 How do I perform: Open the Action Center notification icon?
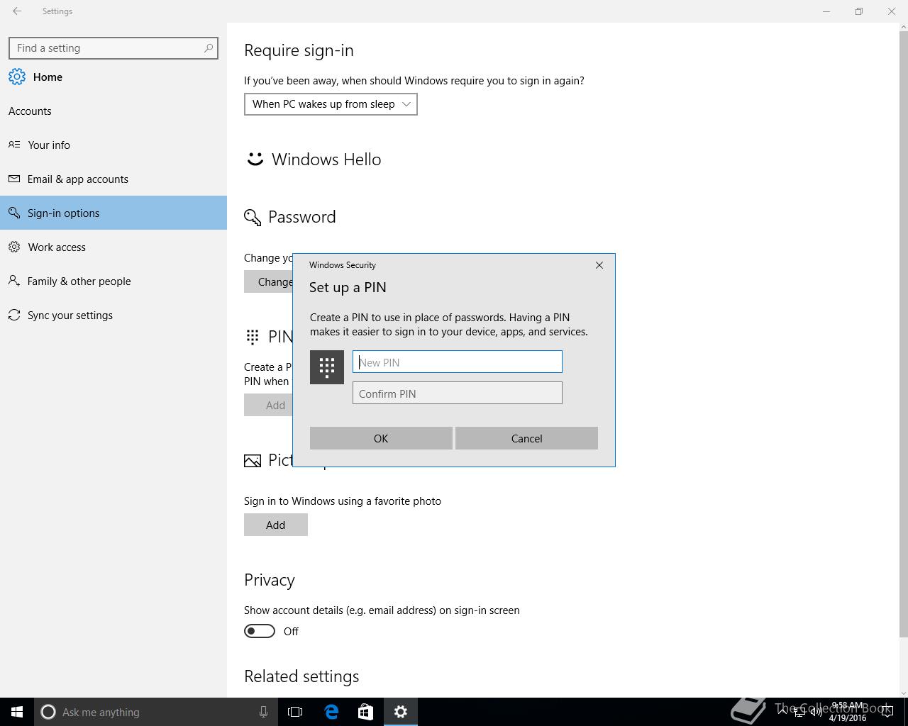point(887,712)
